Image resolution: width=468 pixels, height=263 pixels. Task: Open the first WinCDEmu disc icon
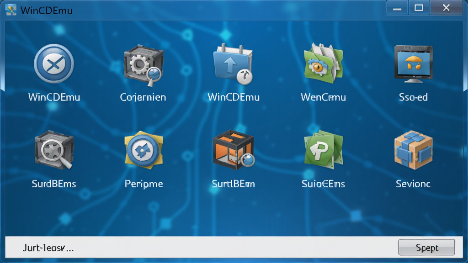pyautogui.click(x=54, y=63)
